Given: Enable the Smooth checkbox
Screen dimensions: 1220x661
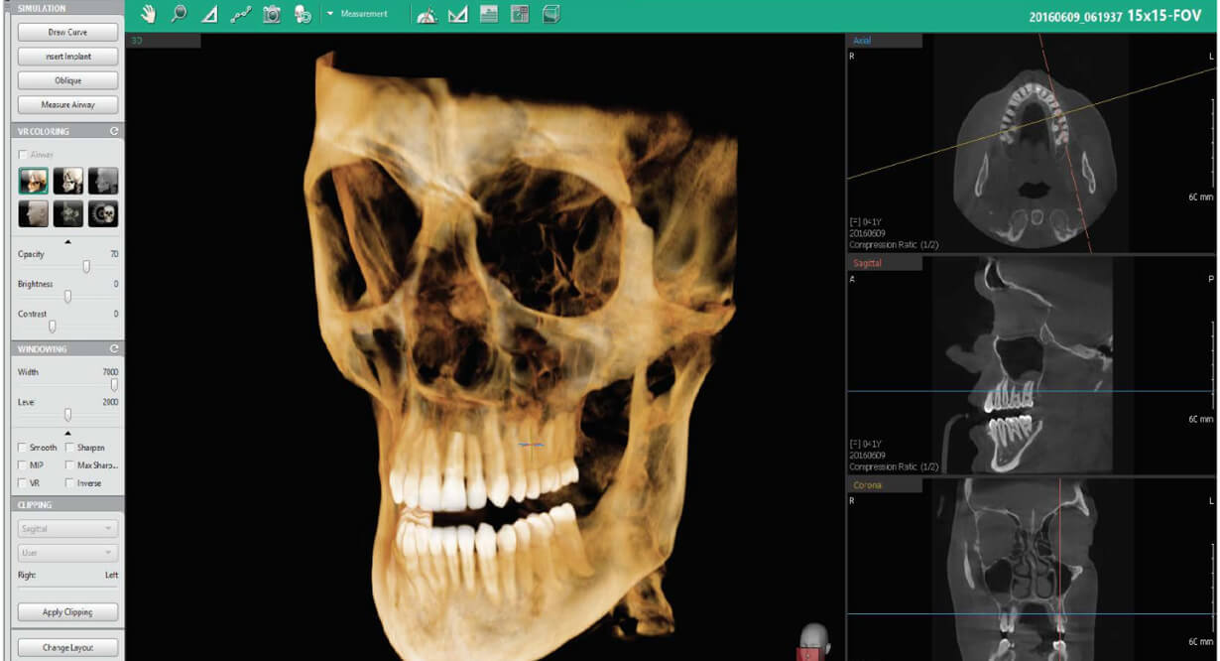Looking at the screenshot, I should click(x=23, y=448).
